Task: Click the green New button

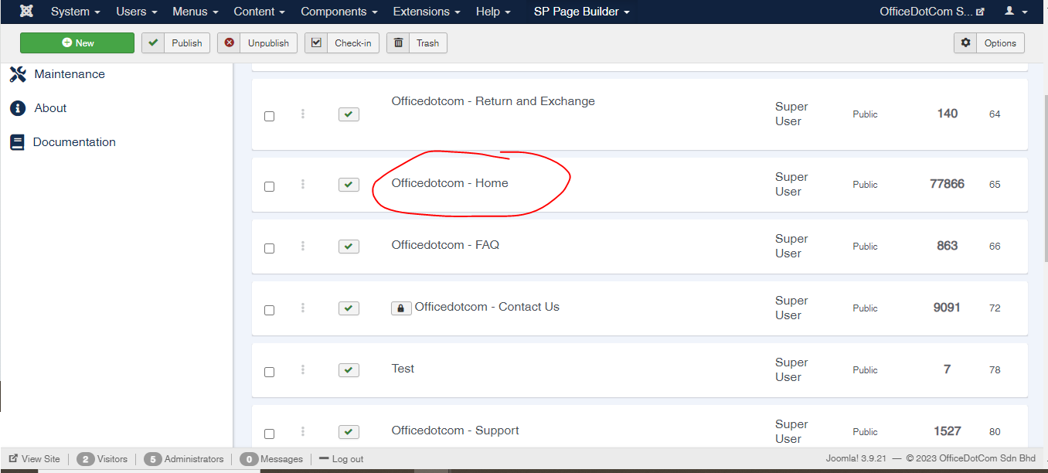Action: pyautogui.click(x=77, y=43)
